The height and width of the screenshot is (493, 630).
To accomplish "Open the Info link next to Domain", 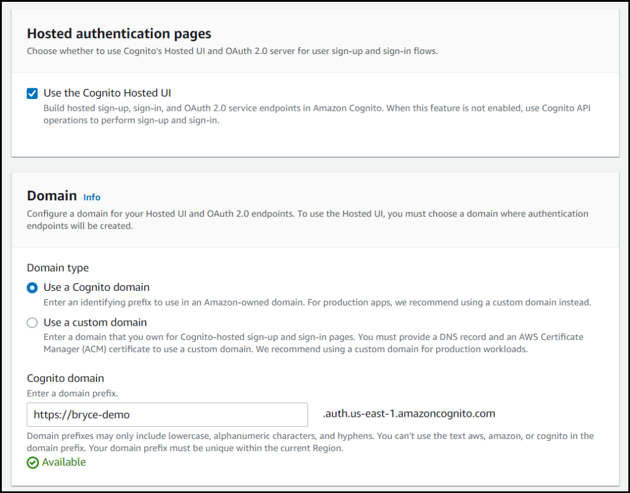I will (92, 197).
